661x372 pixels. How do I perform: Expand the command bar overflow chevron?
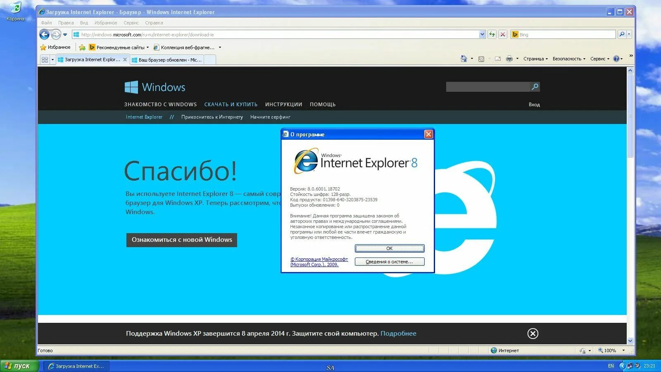click(x=631, y=55)
